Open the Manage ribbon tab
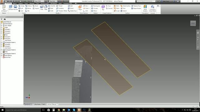This screenshot has width=200, height=112. point(32,3)
